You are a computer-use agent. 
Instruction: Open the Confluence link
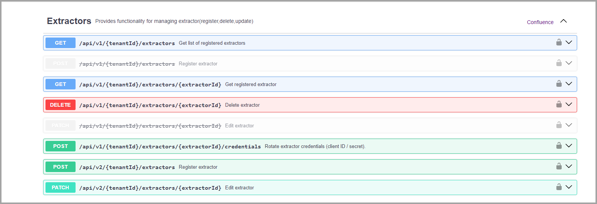click(540, 22)
